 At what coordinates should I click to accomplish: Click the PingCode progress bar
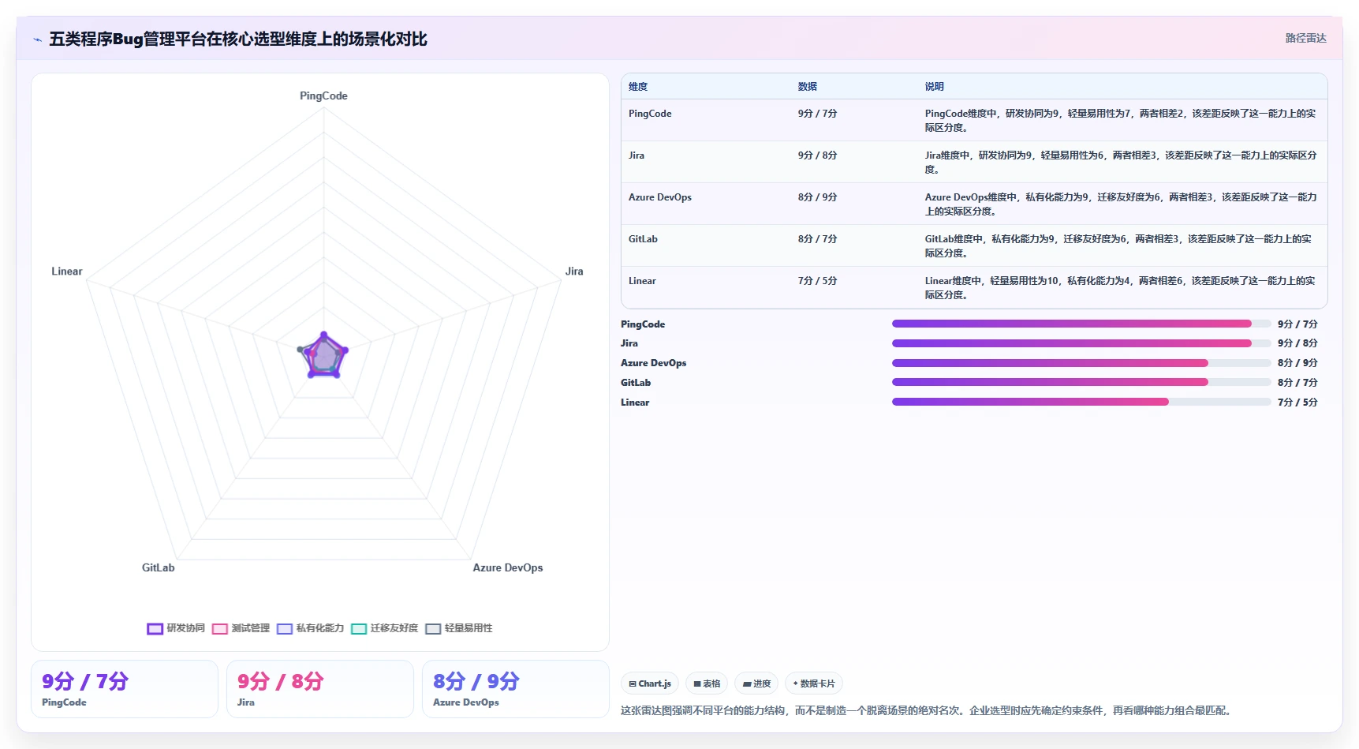pos(1081,324)
